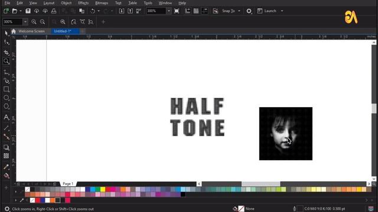
Task: Select the Drop Shadow tool
Action: click(x=6, y=147)
